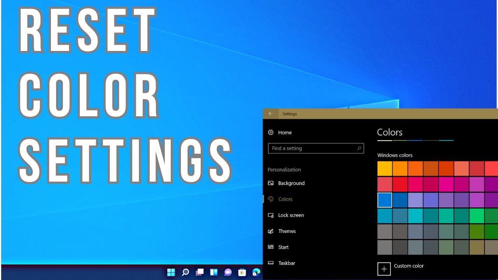Add a Custom color with plus button
Image resolution: width=498 pixels, height=280 pixels.
tap(384, 269)
